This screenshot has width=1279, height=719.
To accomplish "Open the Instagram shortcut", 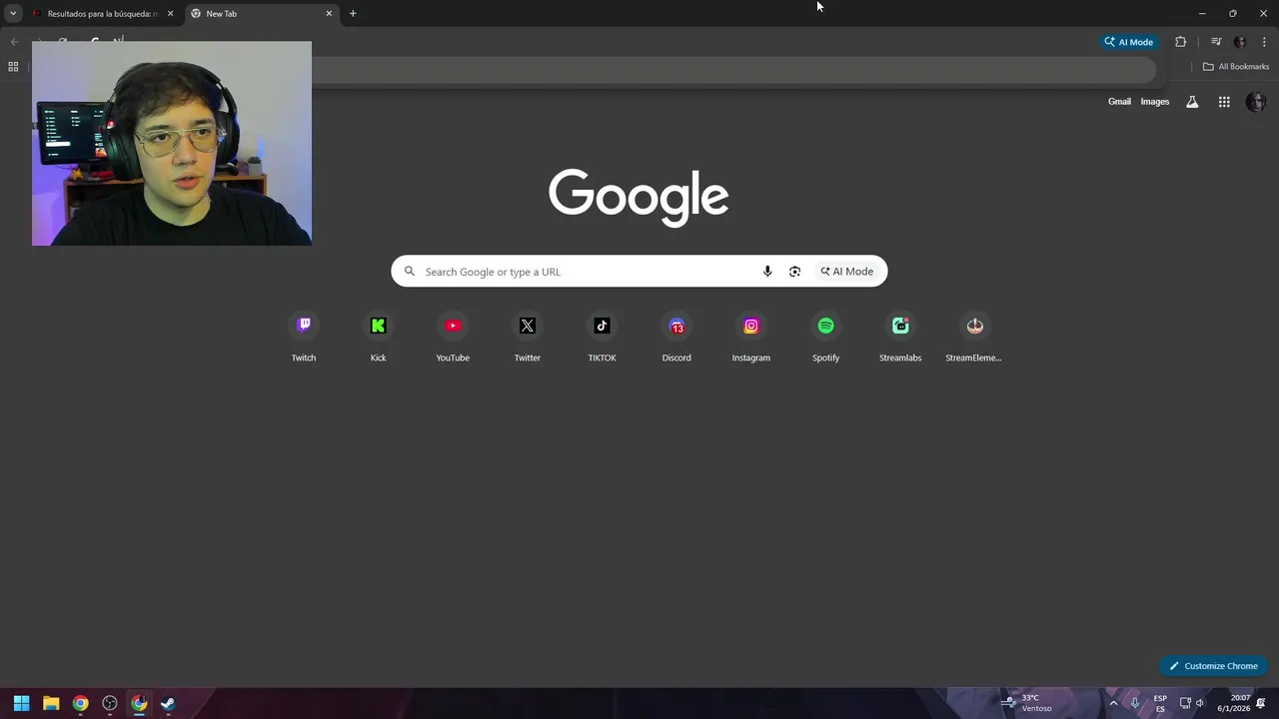I will [x=750, y=338].
